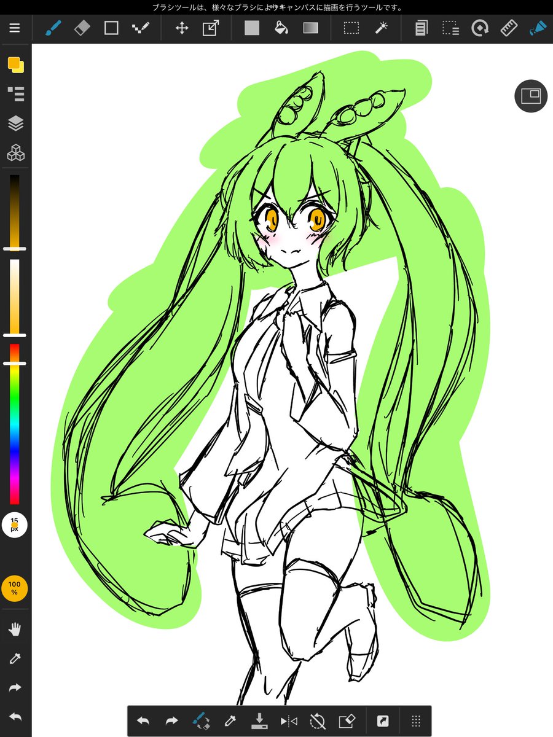This screenshot has width=553, height=737.
Task: Select the Hand pan tool
Action: coord(15,629)
